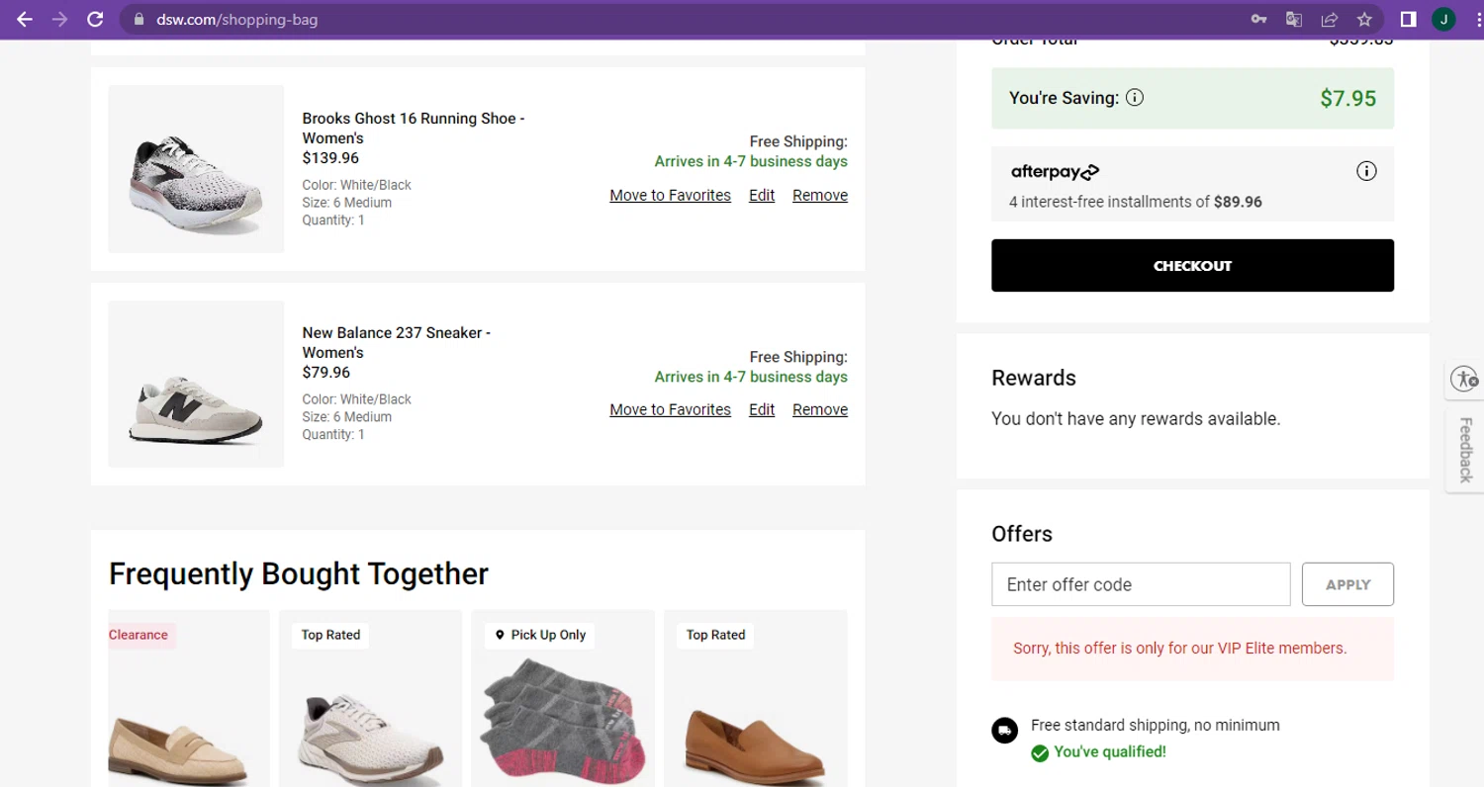Click the Frequently Bought Together heading

[299, 573]
